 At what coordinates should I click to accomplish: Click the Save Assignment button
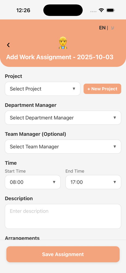pos(63,254)
